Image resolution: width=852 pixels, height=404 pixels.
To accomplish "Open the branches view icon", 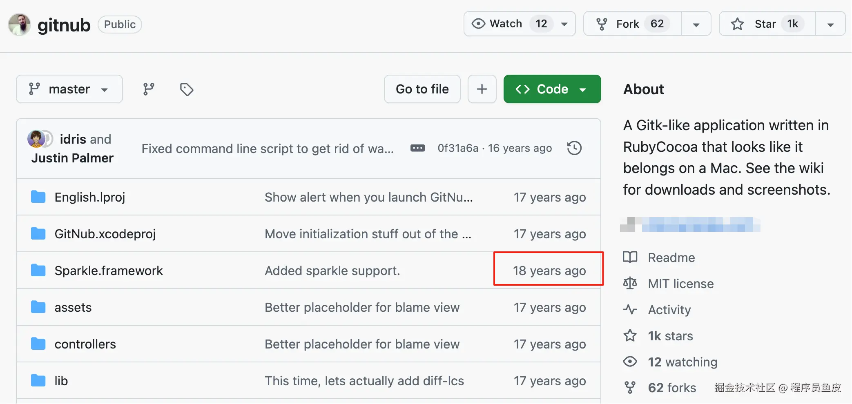I will pyautogui.click(x=149, y=89).
